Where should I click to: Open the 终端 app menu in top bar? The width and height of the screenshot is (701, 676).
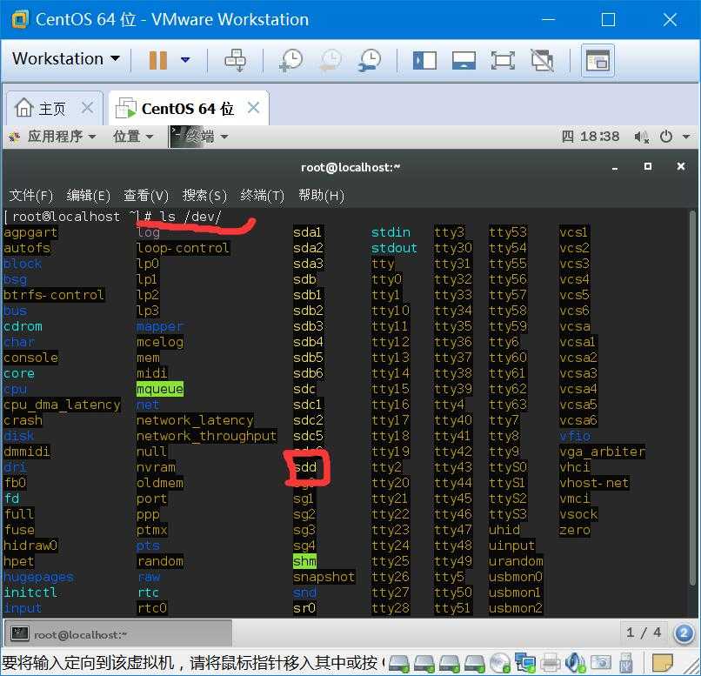(200, 137)
